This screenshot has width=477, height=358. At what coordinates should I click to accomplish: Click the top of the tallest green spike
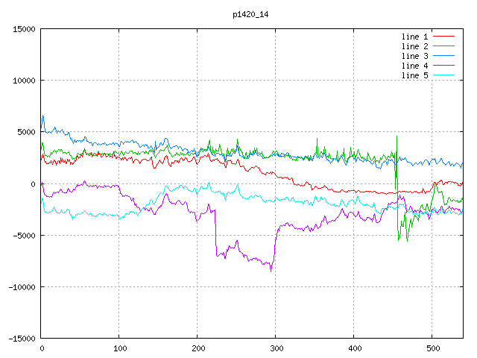click(x=397, y=136)
